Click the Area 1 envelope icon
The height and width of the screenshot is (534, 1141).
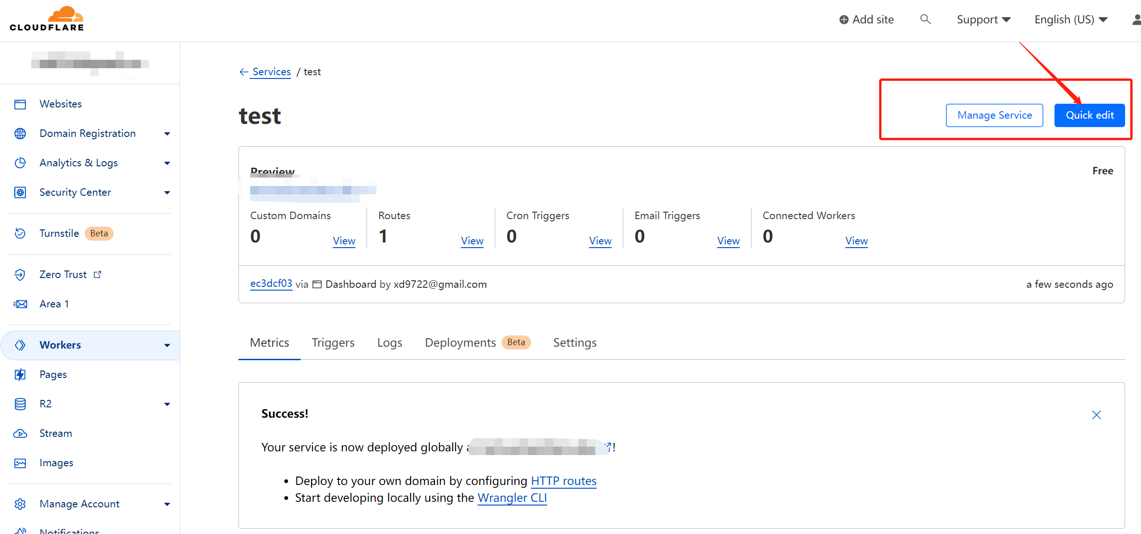pos(20,304)
